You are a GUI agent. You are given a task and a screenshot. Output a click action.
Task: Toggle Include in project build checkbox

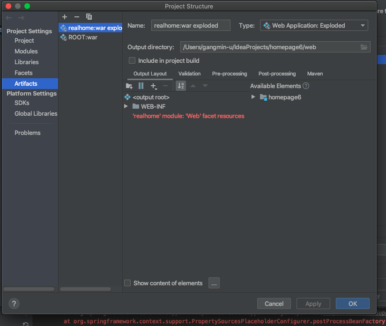[x=132, y=60]
